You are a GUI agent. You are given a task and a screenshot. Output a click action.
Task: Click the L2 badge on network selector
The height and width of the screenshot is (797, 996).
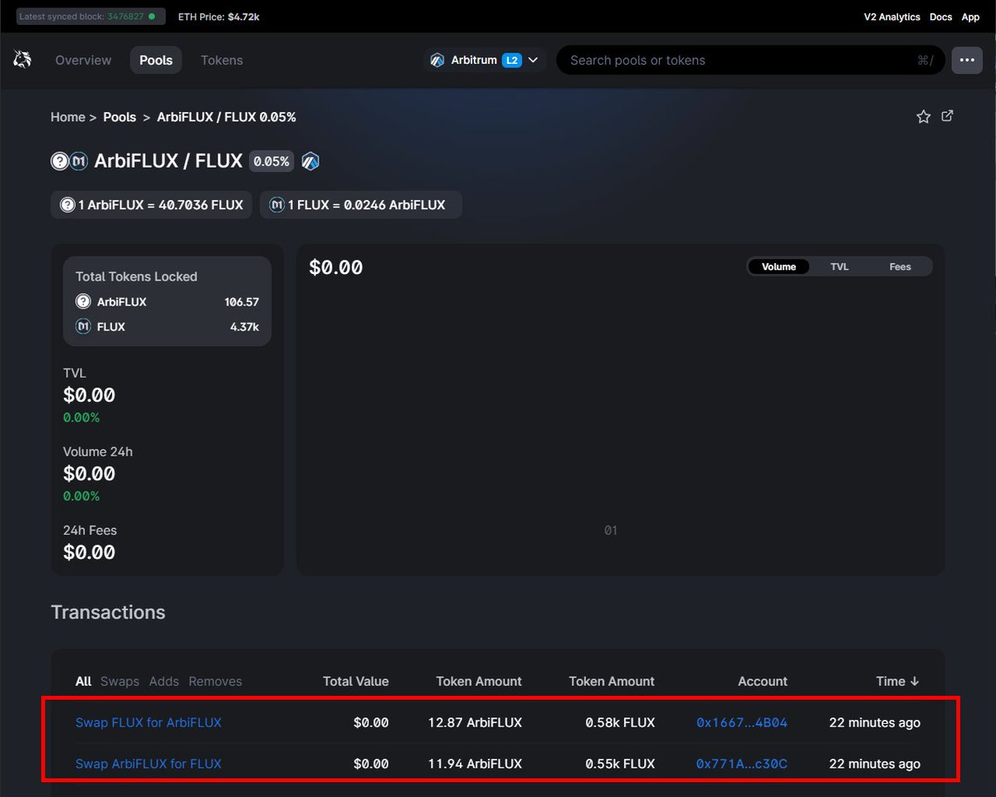tap(511, 60)
